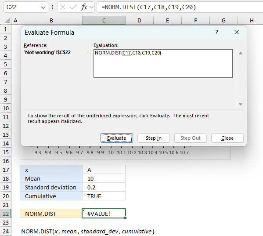
Task: Click the NORM.DIST label cell in B22
Action: tap(51, 214)
